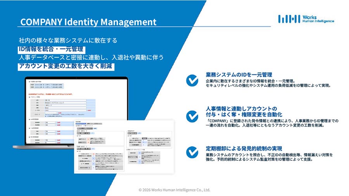Click checkmark icon beside 人事情報と連動しアカウントの
Image resolution: width=349 pixels, height=196 pixels.
pyautogui.click(x=192, y=116)
